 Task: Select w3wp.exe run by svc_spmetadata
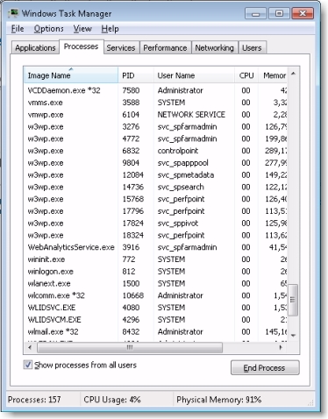[155, 175]
